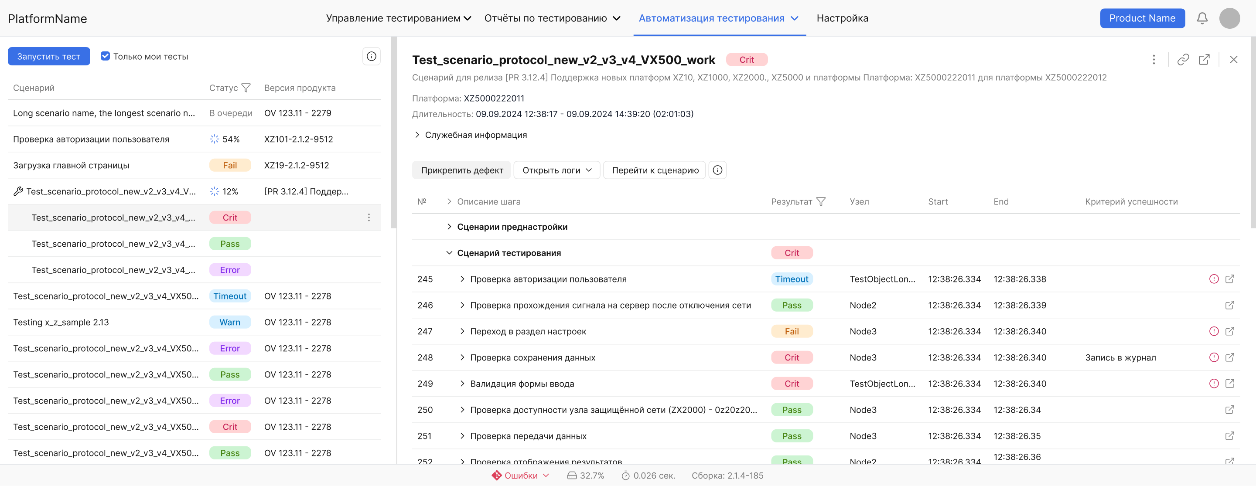Image resolution: width=1256 pixels, height=486 pixels.
Task: Show the error alert for step 249
Action: tap(1214, 384)
